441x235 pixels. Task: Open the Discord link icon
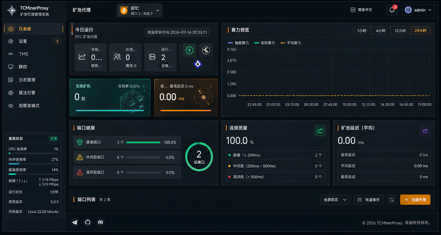pos(100,222)
